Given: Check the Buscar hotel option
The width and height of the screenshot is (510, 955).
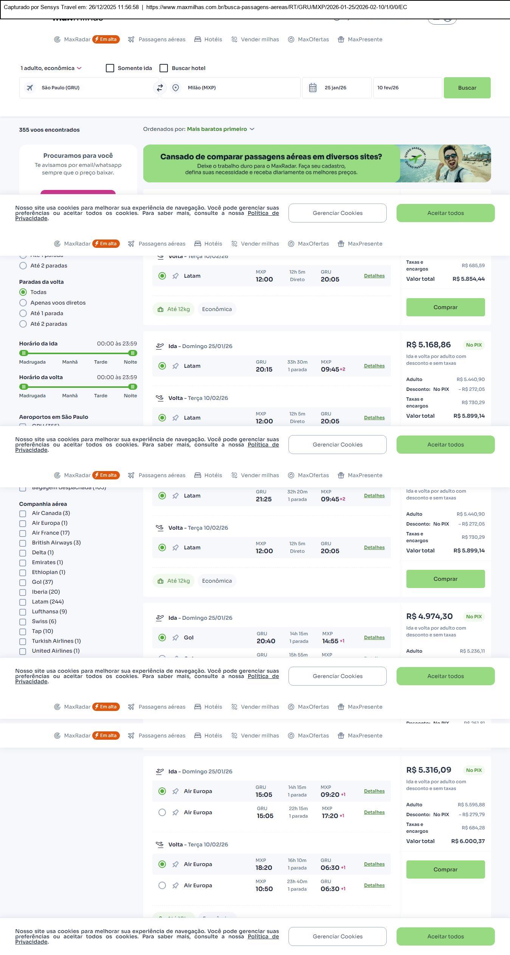Looking at the screenshot, I should (164, 68).
